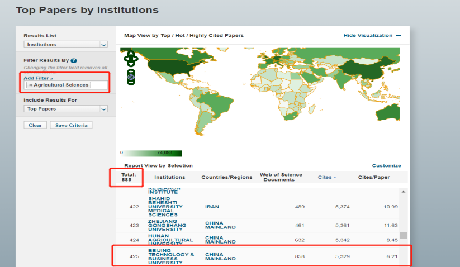Click the globe reset view icon on map
This screenshot has width=460, height=267.
pos(131,77)
